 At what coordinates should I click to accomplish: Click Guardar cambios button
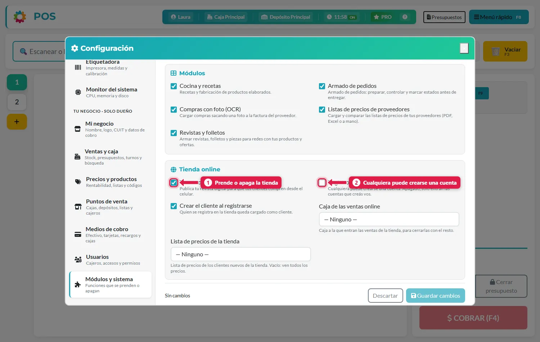[x=436, y=296]
